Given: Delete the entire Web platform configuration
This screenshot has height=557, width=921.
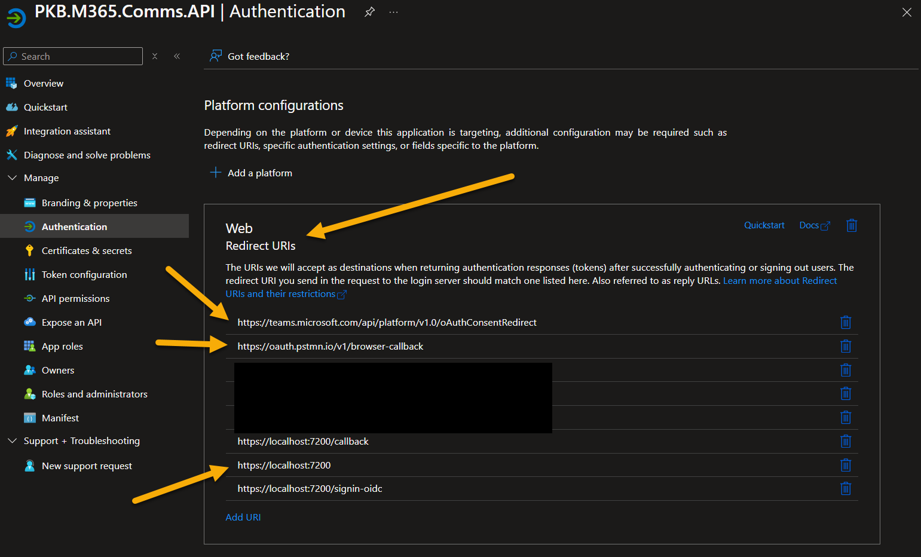Looking at the screenshot, I should pos(852,225).
